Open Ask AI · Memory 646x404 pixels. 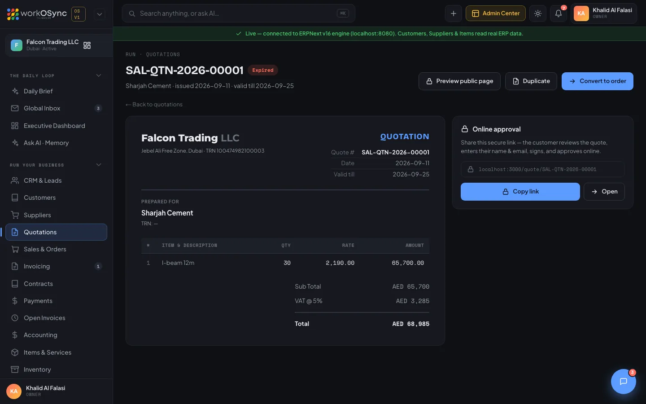pyautogui.click(x=56, y=143)
